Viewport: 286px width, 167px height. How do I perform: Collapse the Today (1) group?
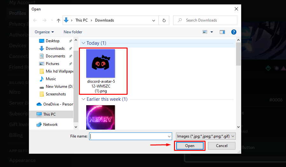[x=84, y=43]
